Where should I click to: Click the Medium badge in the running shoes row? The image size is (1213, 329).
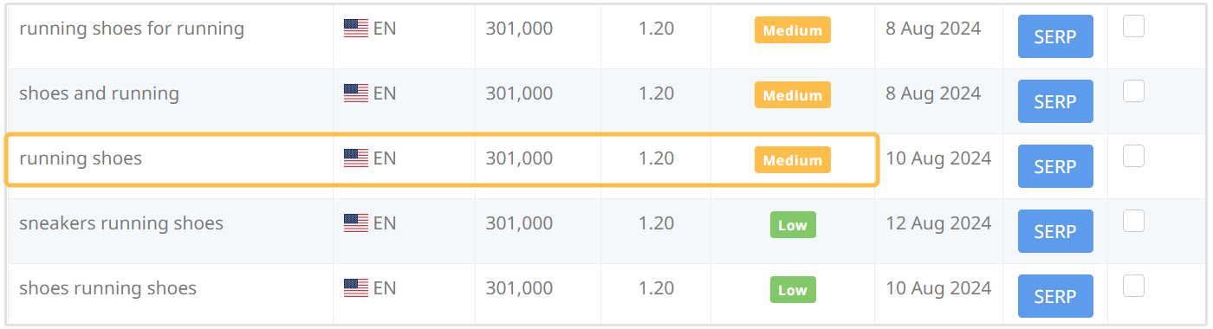click(793, 160)
